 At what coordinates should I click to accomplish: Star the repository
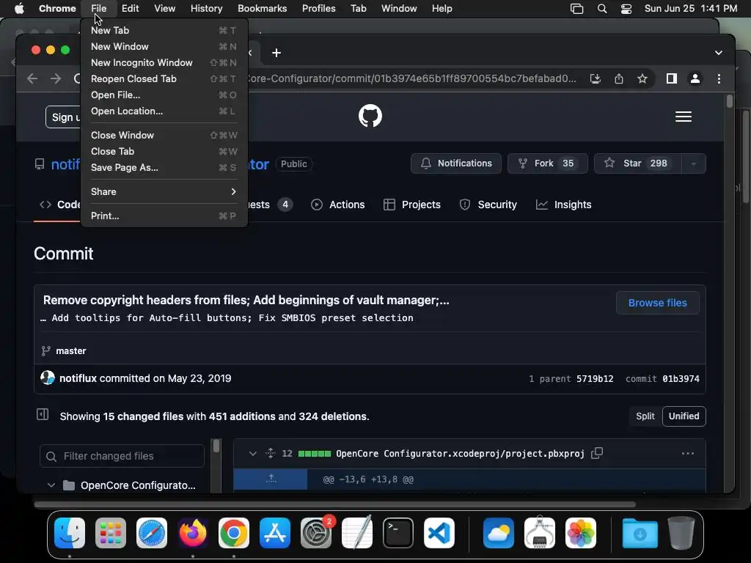tap(638, 163)
